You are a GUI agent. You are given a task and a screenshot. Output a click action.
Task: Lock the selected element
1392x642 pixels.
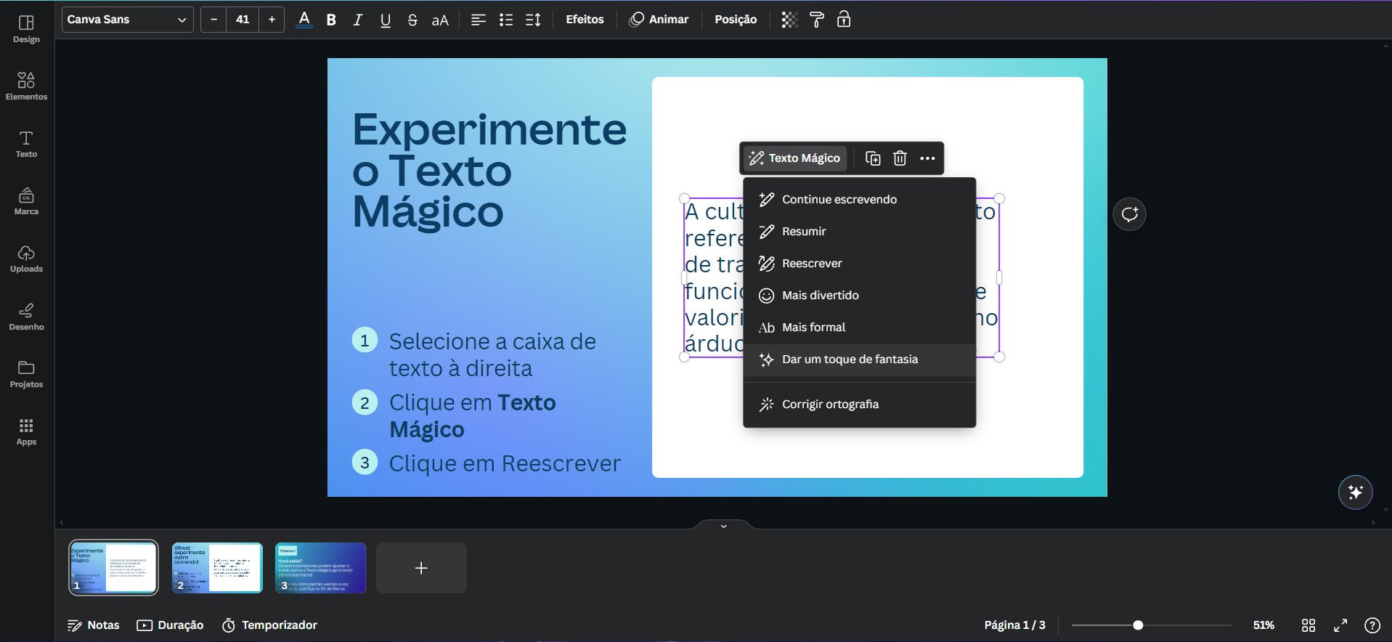coord(844,20)
